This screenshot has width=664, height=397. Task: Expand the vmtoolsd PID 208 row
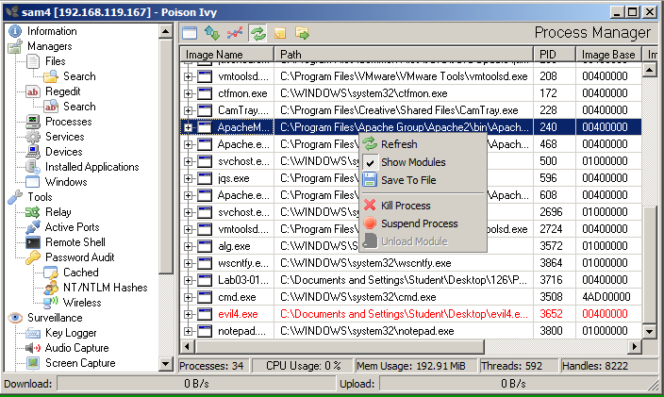[188, 76]
